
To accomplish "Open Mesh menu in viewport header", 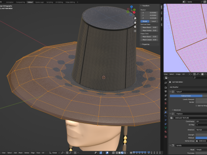I will pos(20,153).
